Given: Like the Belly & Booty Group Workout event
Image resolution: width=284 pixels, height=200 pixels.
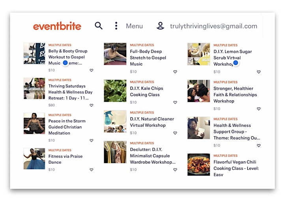Looking at the screenshot, I should pos(92,70).
